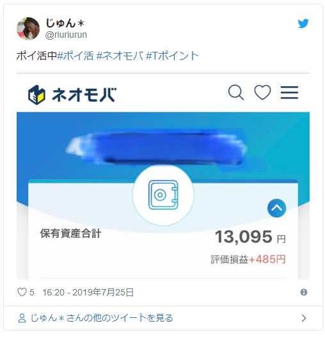Viewport: 325px width, 337px height.
Task: Tap the heart favorites icon in Neomoba header
Action: (262, 93)
